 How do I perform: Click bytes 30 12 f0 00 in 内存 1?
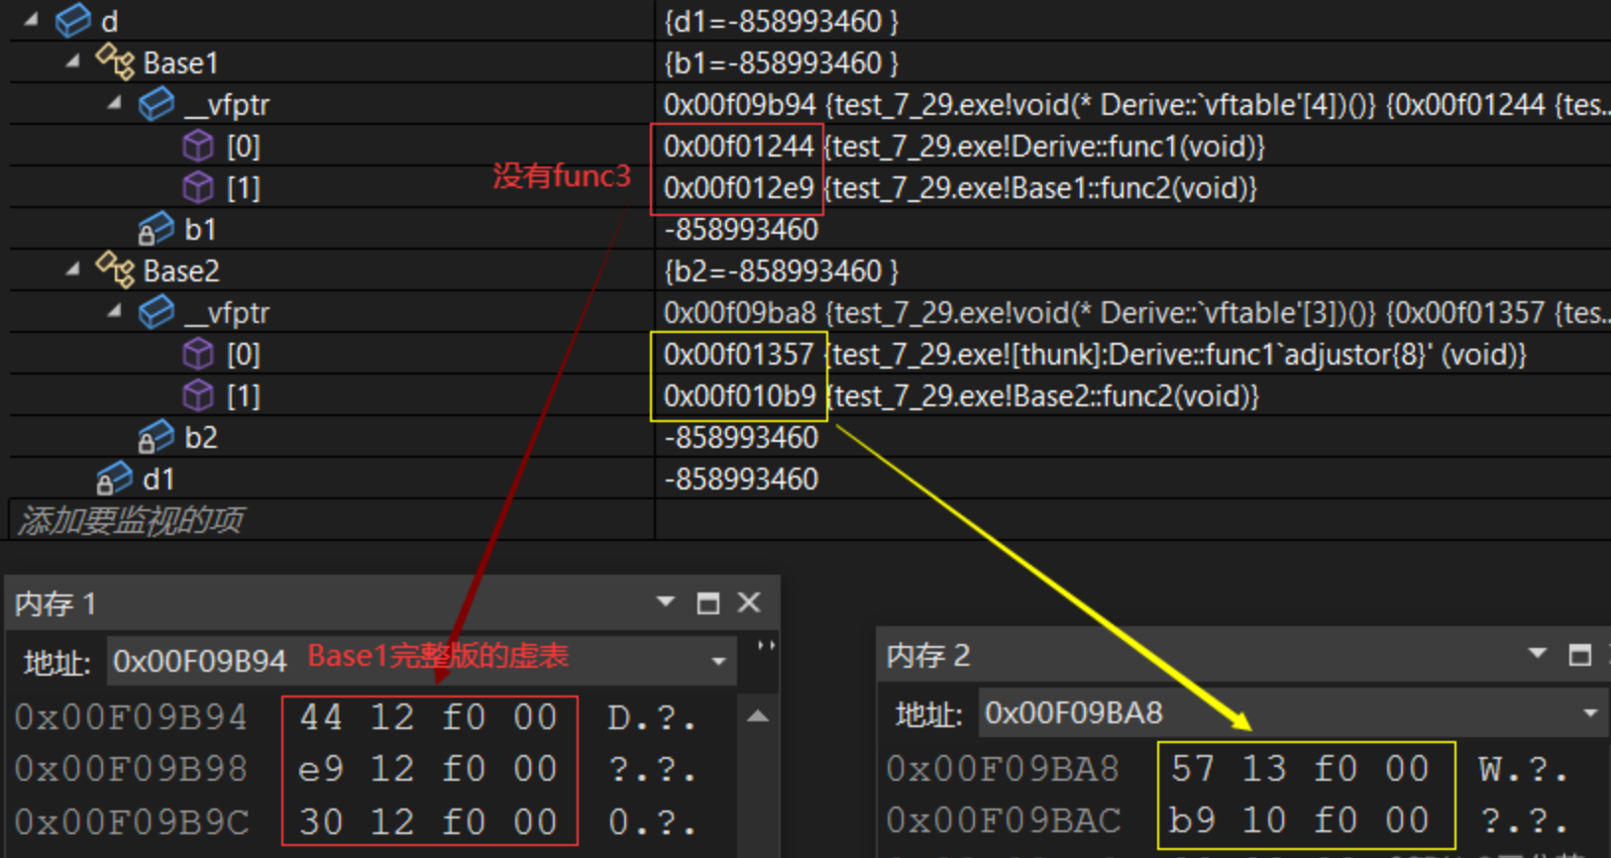(x=429, y=822)
